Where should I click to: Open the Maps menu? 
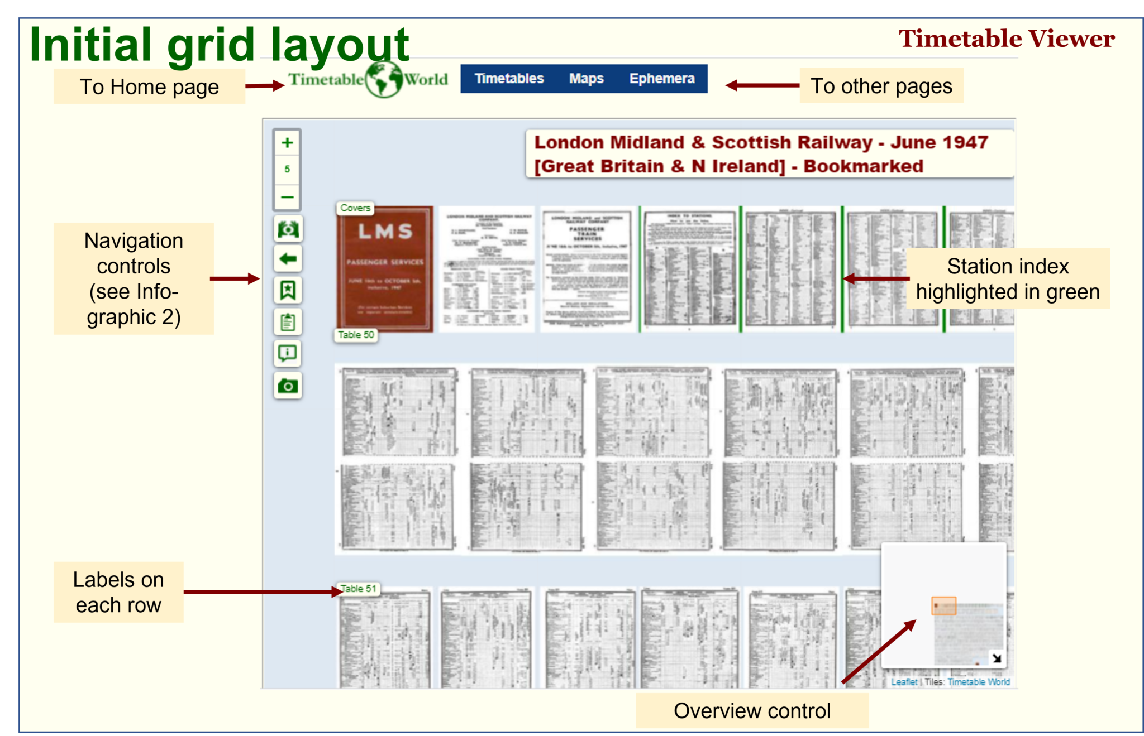tap(585, 79)
